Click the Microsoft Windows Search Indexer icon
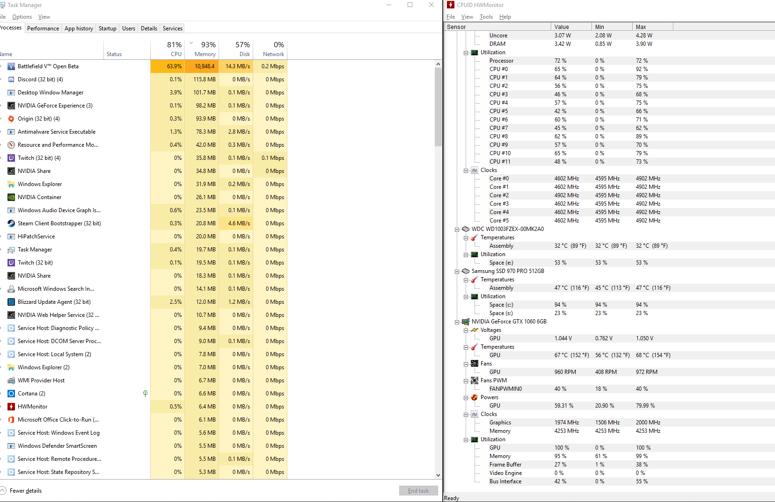 [x=11, y=289]
